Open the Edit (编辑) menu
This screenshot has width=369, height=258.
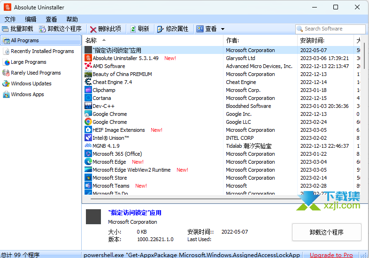(x=31, y=19)
